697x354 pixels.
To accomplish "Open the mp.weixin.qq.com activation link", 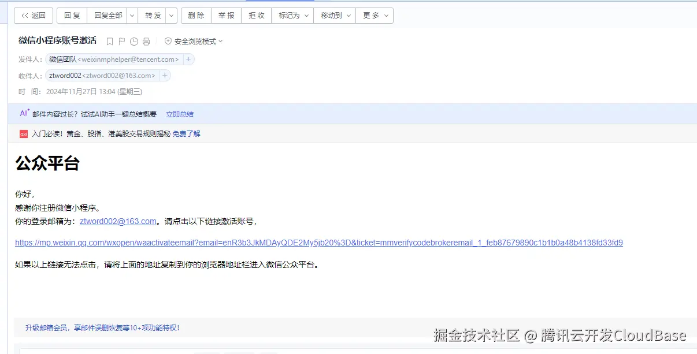I will [x=319, y=243].
